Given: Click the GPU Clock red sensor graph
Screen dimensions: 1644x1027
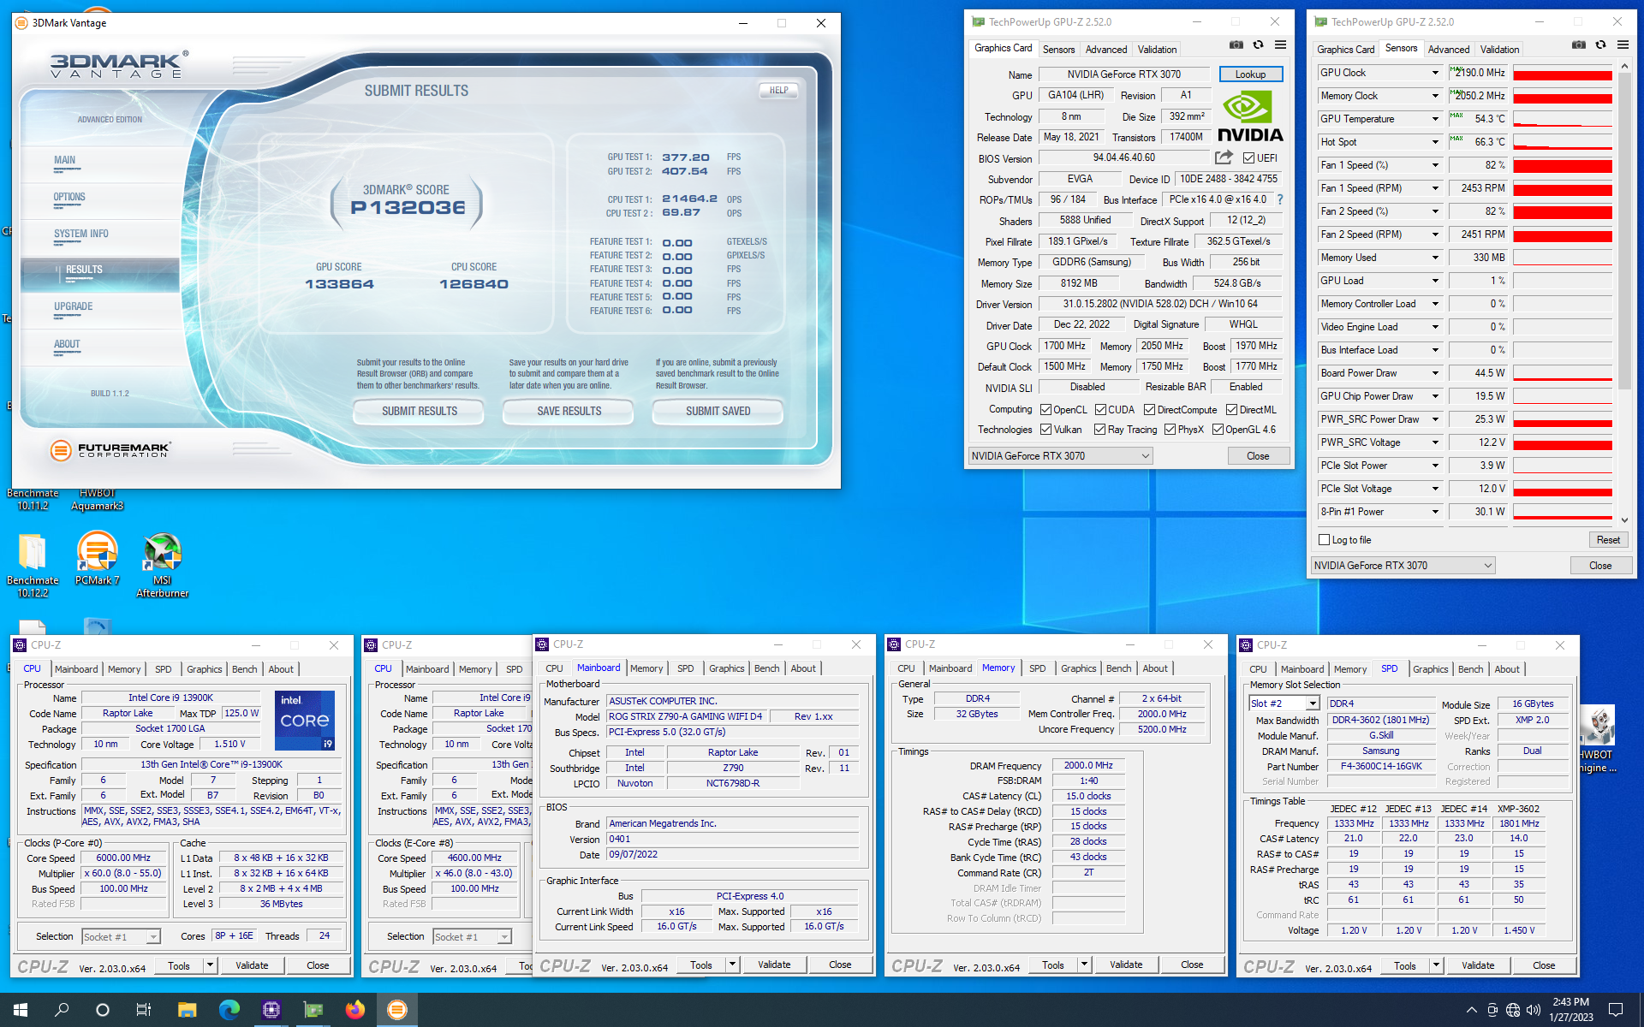Looking at the screenshot, I should tap(1562, 73).
